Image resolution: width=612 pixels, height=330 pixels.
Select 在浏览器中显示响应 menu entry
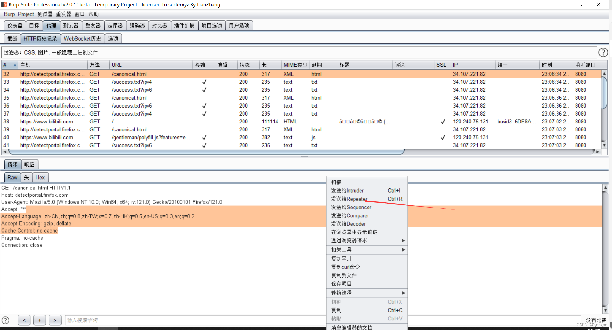click(367, 232)
